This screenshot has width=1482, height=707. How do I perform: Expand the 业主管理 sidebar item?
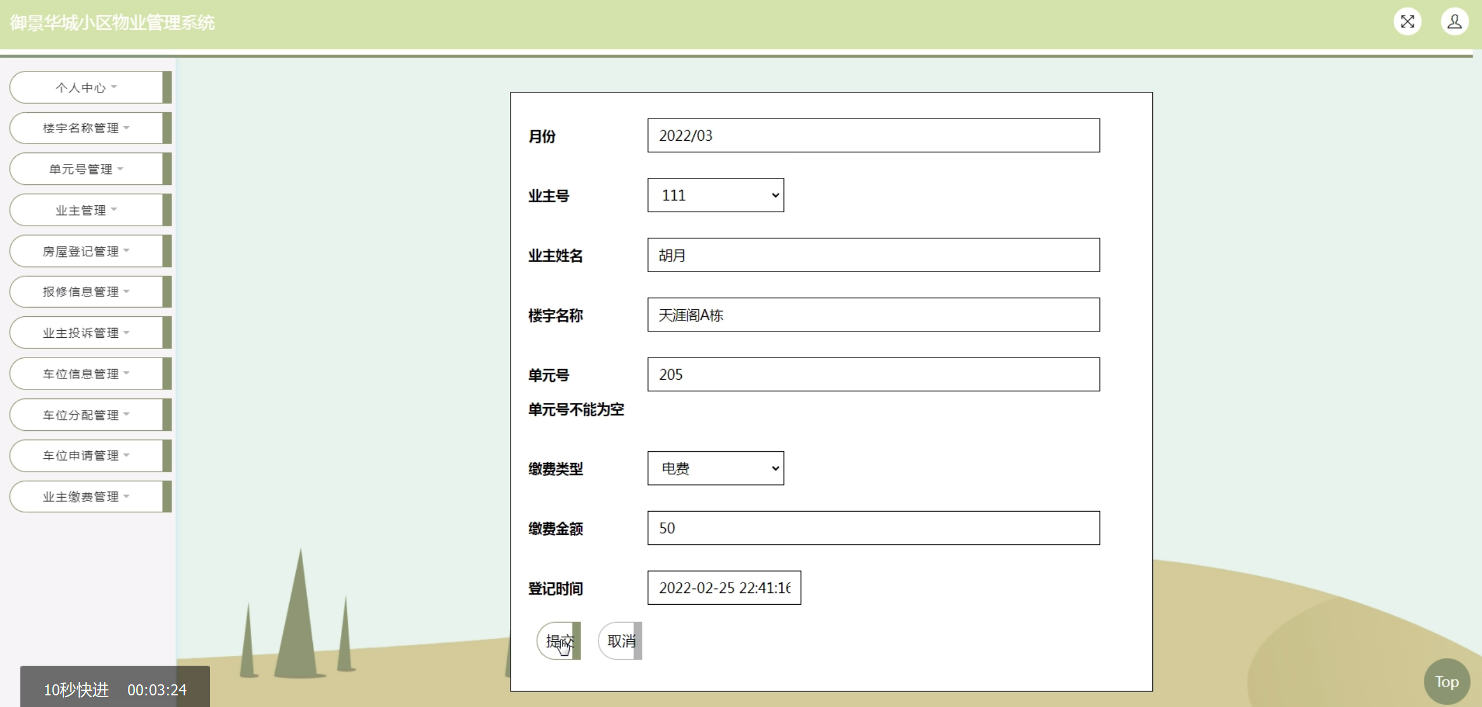(86, 210)
